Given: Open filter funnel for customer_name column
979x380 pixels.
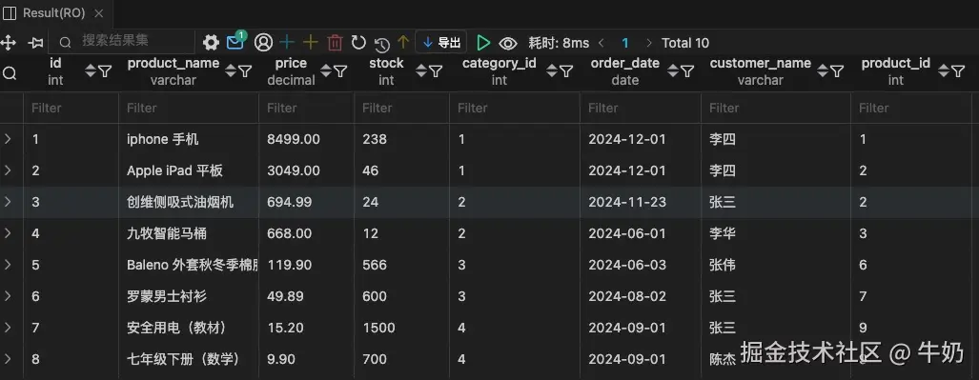Looking at the screenshot, I should (x=837, y=71).
